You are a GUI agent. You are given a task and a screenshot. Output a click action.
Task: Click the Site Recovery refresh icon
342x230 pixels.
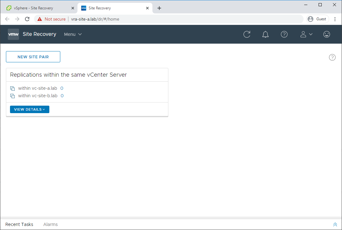point(247,34)
